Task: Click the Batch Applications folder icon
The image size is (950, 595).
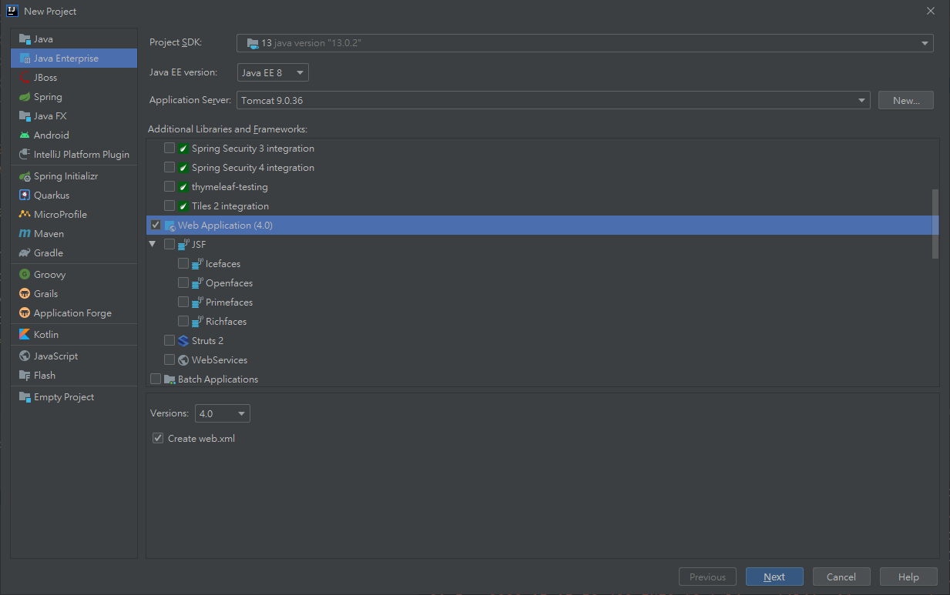Action: coord(170,379)
